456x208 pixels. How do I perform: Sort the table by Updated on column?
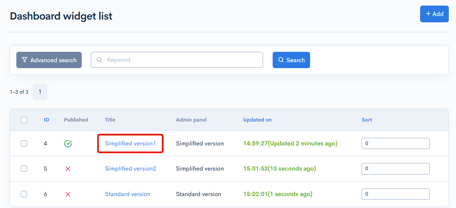click(257, 120)
